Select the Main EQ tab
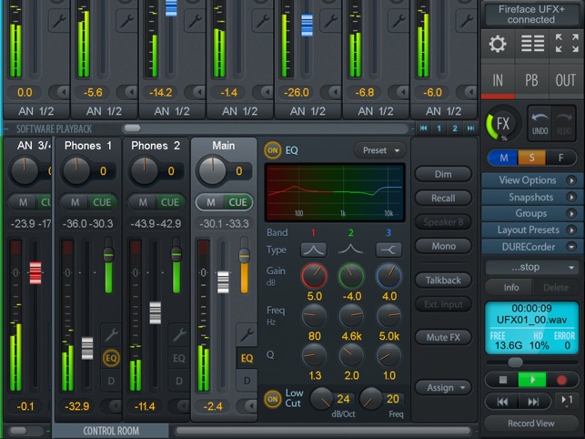This screenshot has height=439, width=585. [247, 358]
